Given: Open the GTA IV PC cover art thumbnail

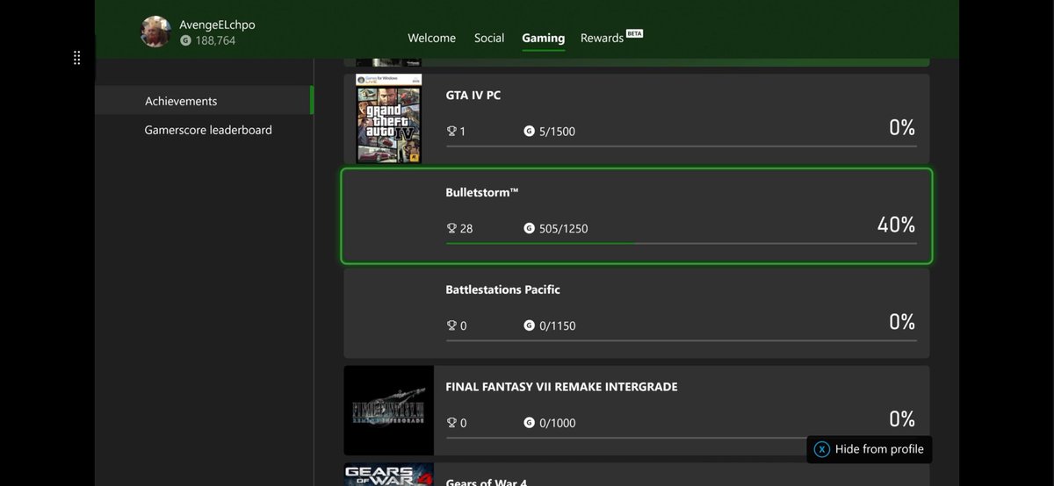Looking at the screenshot, I should pyautogui.click(x=388, y=118).
